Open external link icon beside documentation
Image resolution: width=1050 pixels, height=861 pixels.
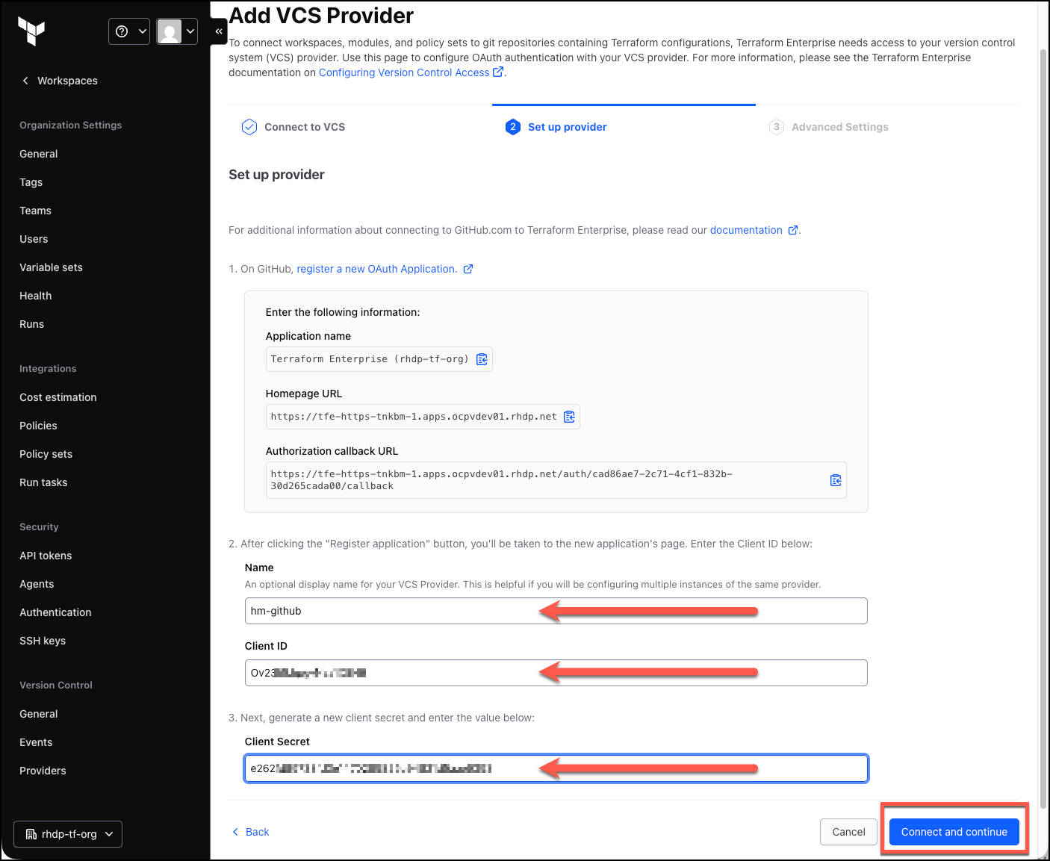pyautogui.click(x=793, y=230)
